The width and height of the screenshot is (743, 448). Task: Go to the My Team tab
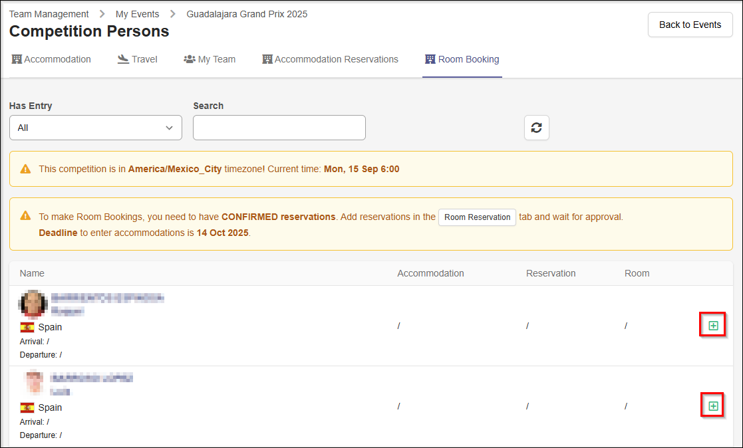coord(210,59)
